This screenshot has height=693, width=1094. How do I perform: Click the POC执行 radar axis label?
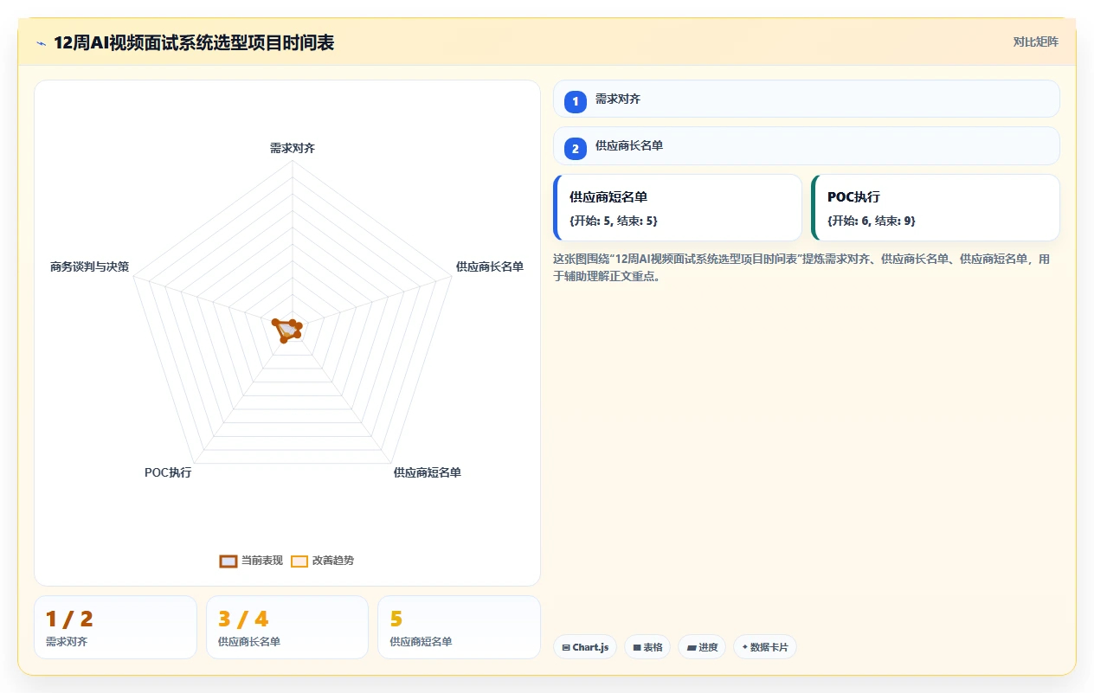click(x=168, y=472)
